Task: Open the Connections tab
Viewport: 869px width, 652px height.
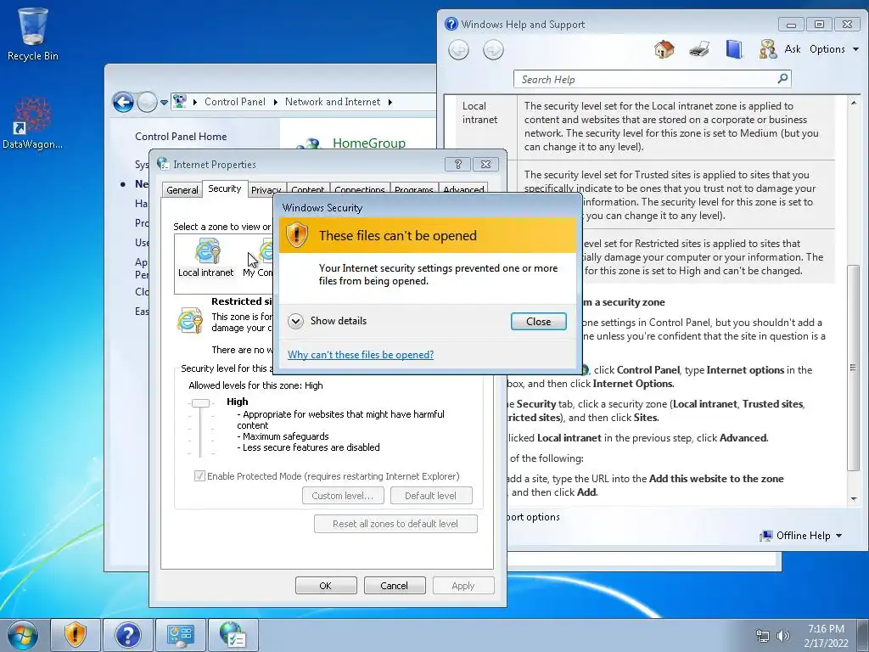Action: (x=360, y=190)
